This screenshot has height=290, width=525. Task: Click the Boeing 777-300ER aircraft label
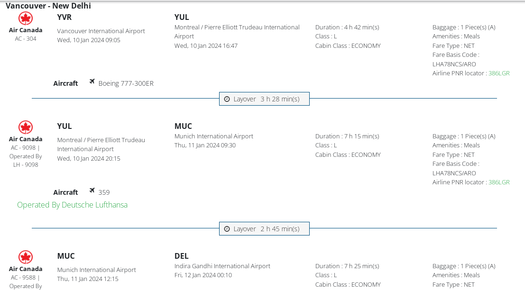(126, 84)
